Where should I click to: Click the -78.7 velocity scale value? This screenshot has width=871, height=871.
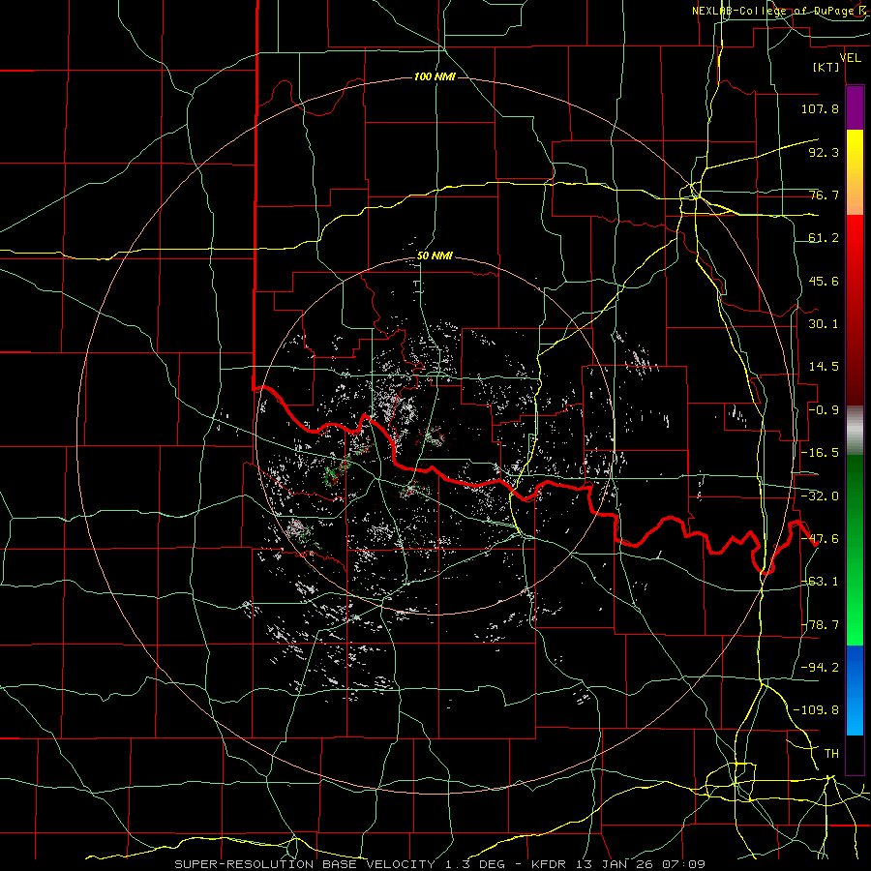(820, 625)
